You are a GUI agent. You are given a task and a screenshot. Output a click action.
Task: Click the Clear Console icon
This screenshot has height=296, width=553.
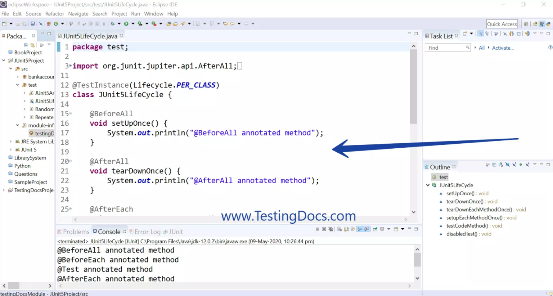pos(340,229)
